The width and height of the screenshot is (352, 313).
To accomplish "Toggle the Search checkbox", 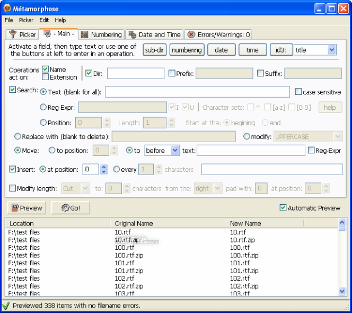I will click(13, 90).
